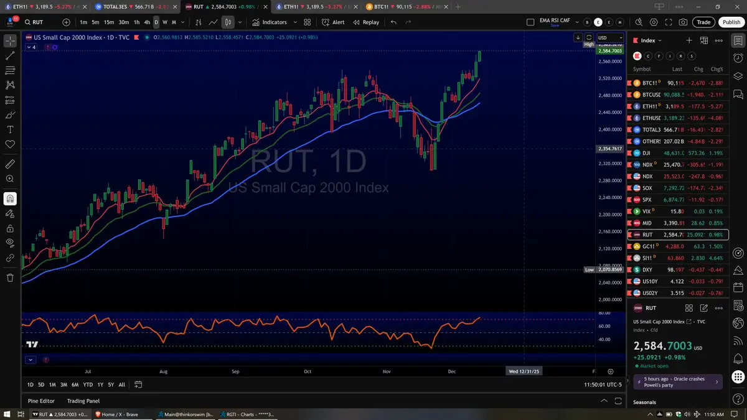The width and height of the screenshot is (747, 420).
Task: Enter fullscreen chart mode
Action: click(669, 22)
